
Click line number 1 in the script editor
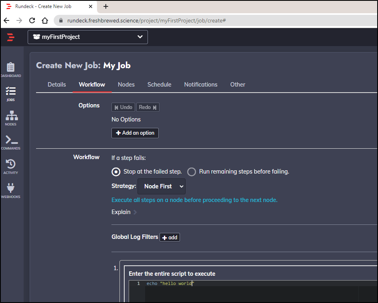[x=138, y=283]
